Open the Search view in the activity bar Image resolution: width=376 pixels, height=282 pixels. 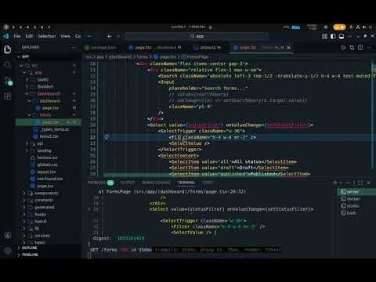[7, 65]
